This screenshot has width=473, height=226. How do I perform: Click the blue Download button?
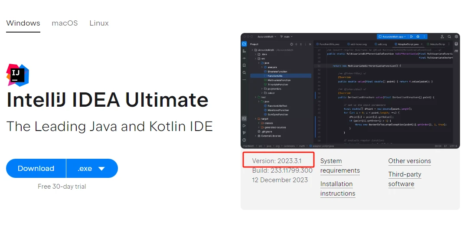[x=36, y=168]
